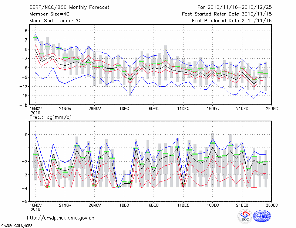This screenshot has height=228, width=296.
Task: Click the 16NOV 2010 label under precipitation chart
Action: point(35,207)
